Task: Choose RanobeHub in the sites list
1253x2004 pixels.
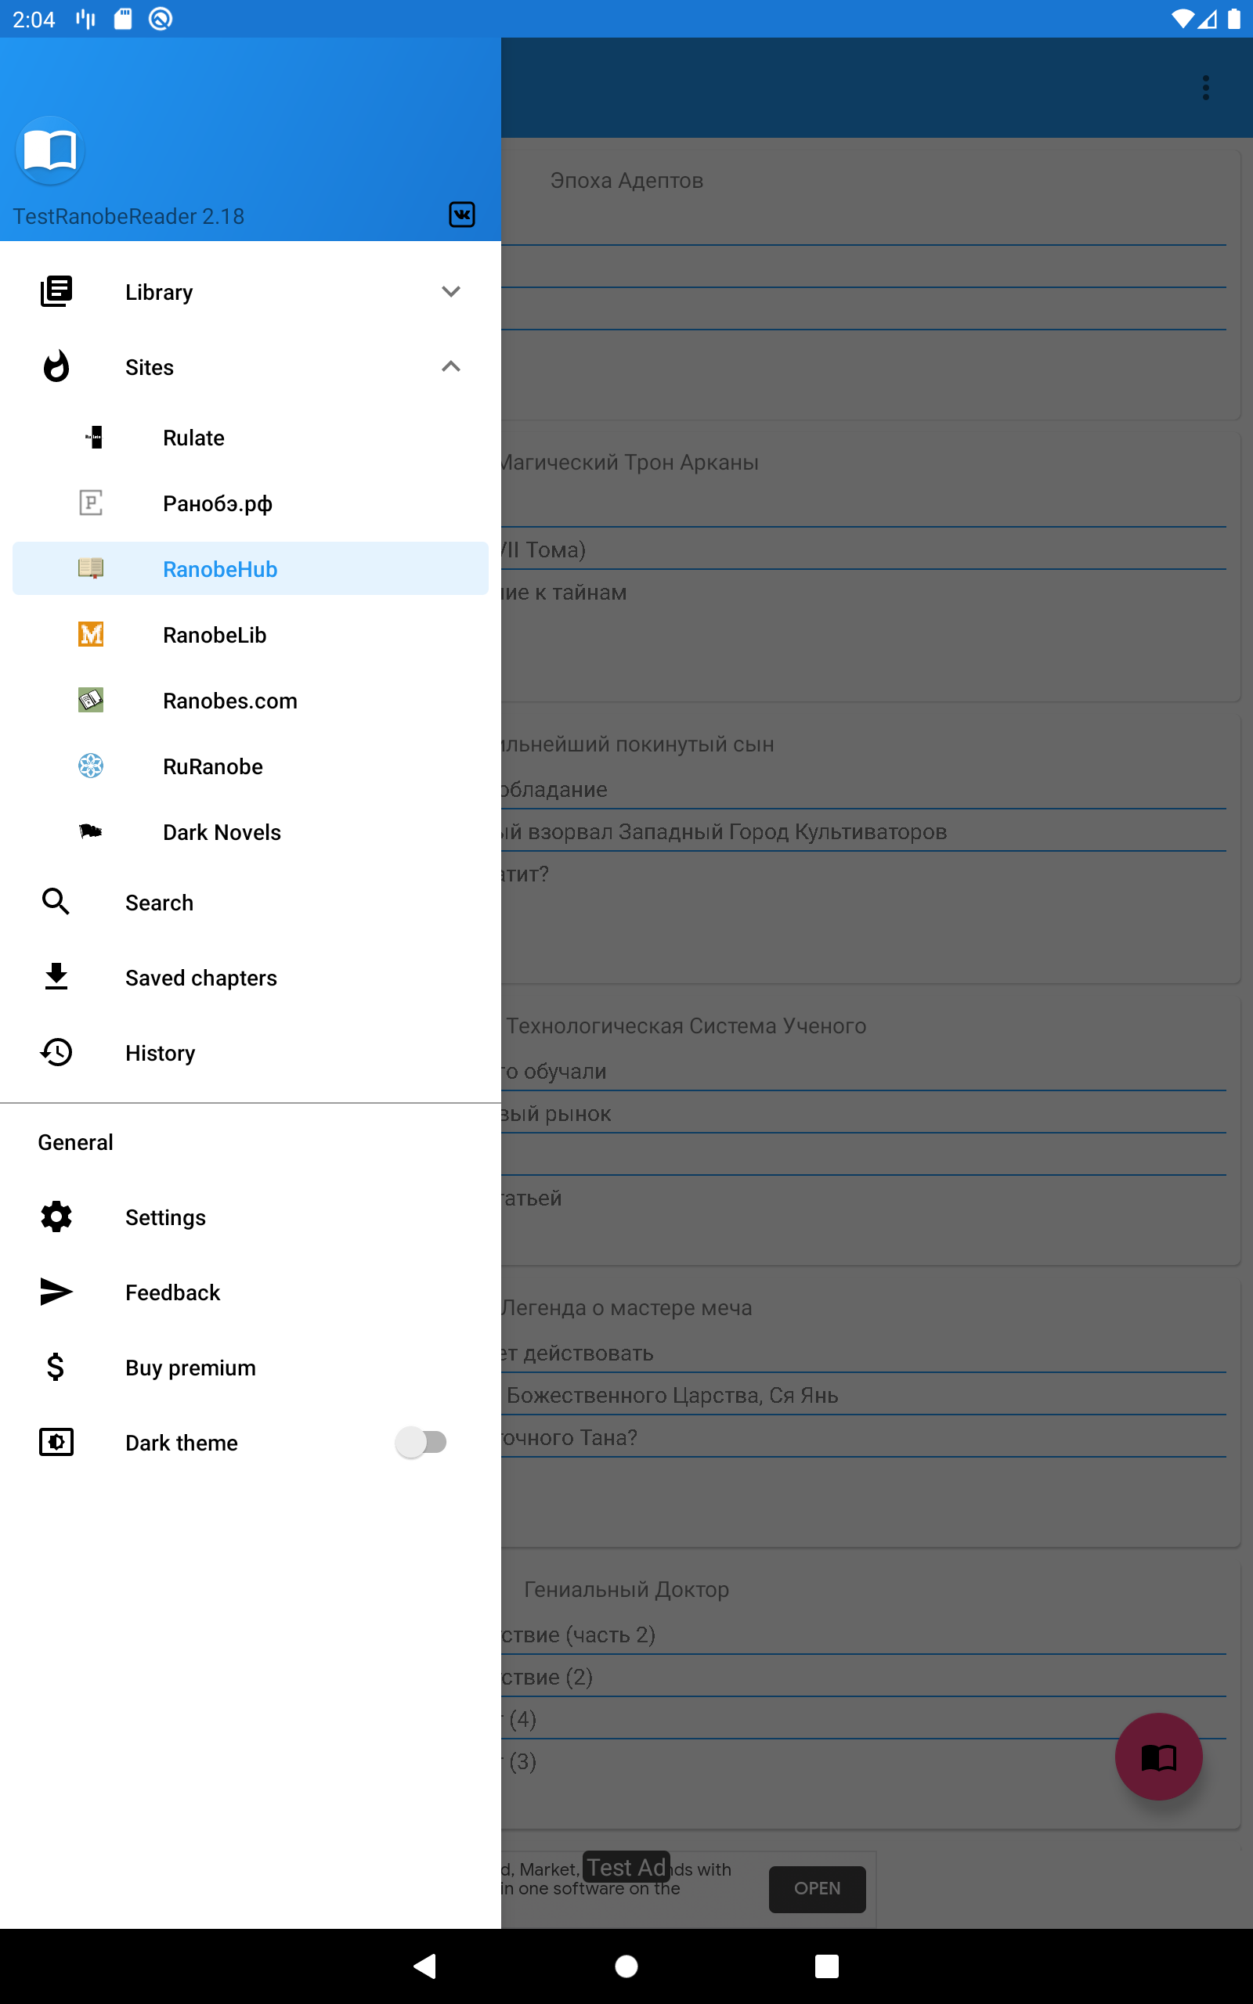Action: [251, 569]
